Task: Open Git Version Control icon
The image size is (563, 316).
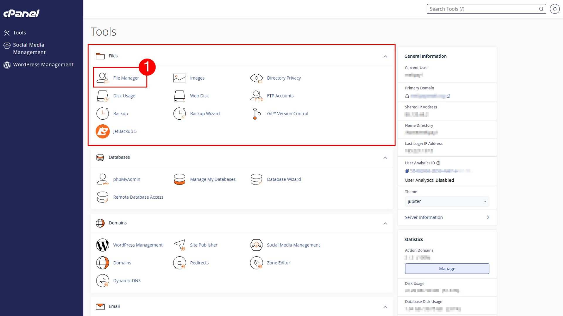Action: click(x=256, y=114)
